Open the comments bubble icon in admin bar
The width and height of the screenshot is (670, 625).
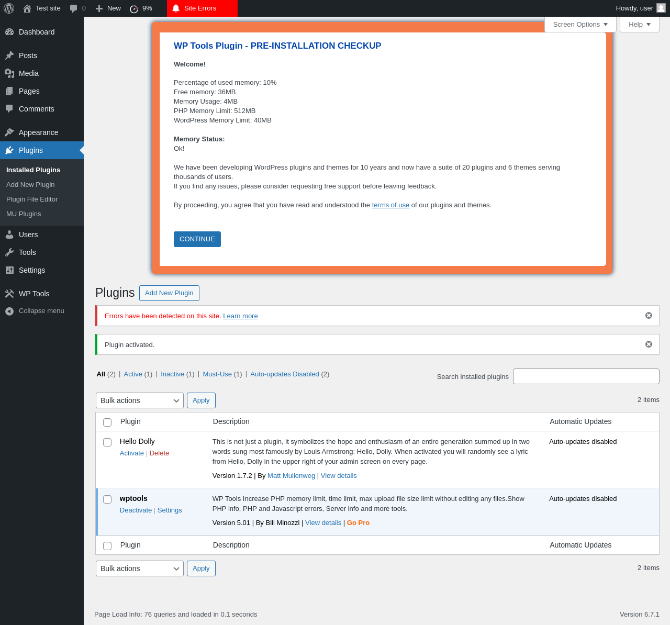[74, 8]
